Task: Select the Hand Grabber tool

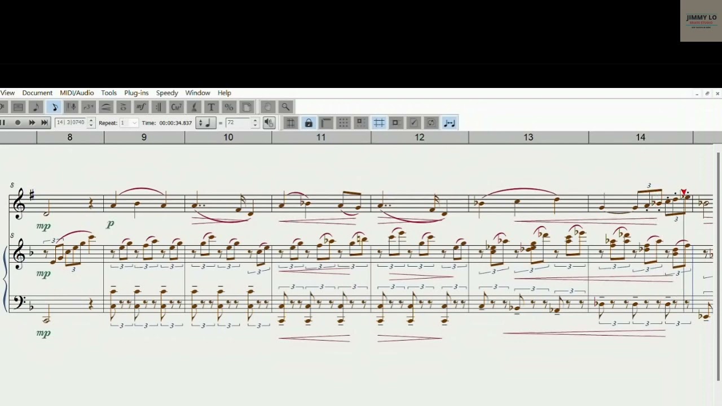Action: click(267, 107)
